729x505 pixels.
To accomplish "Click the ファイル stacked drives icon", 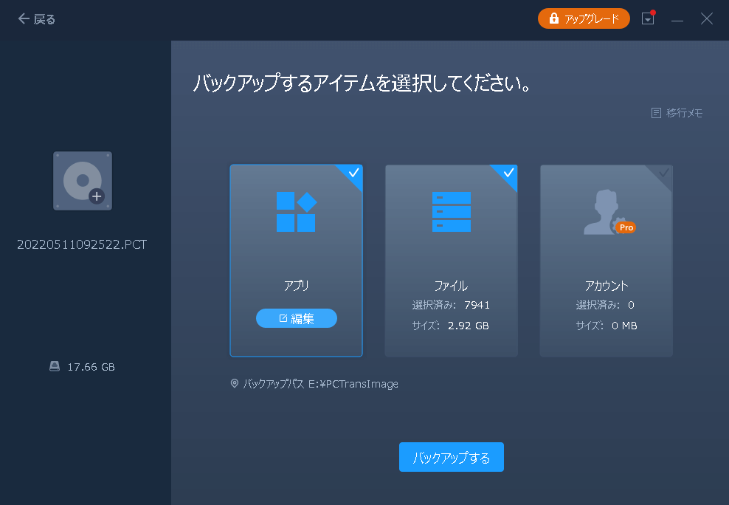I will pos(451,212).
